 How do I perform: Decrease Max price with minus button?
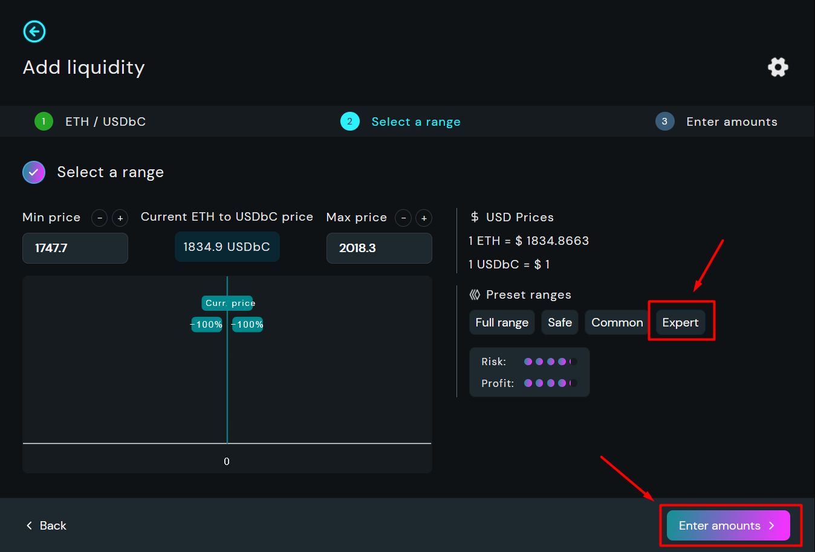pyautogui.click(x=403, y=218)
